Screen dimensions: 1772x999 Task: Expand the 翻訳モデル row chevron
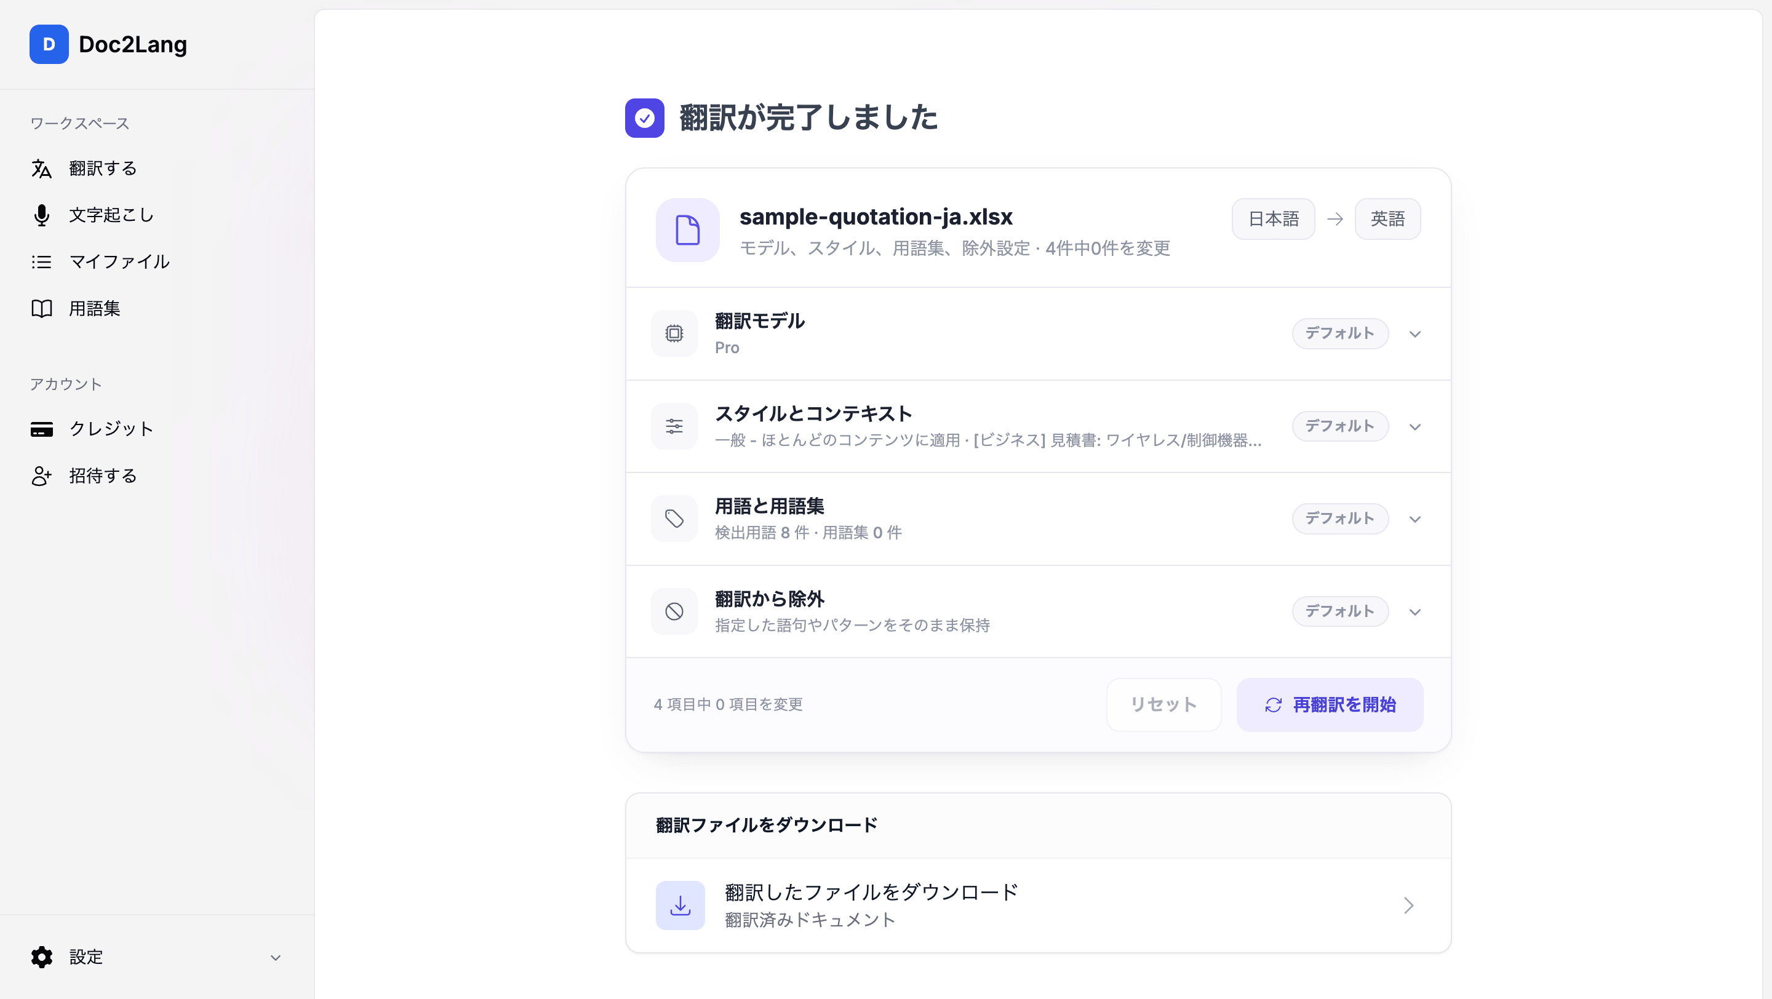[1415, 334]
